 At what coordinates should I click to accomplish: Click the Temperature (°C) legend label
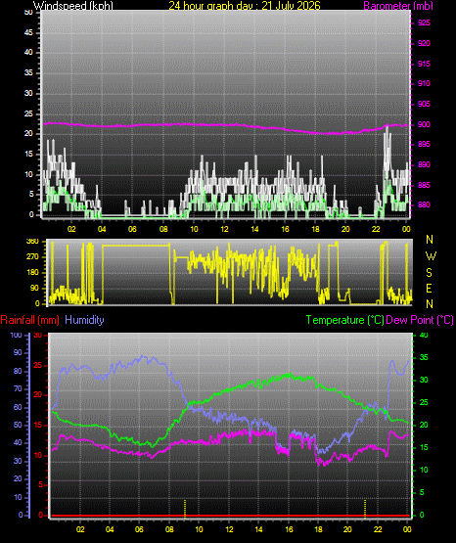344,320
